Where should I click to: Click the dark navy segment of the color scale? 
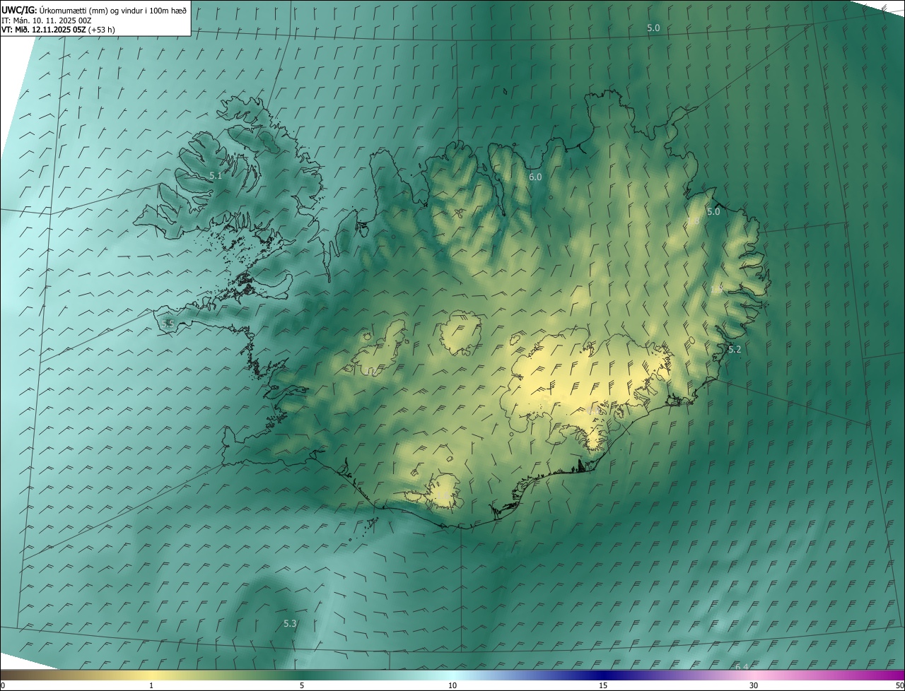tap(603, 675)
